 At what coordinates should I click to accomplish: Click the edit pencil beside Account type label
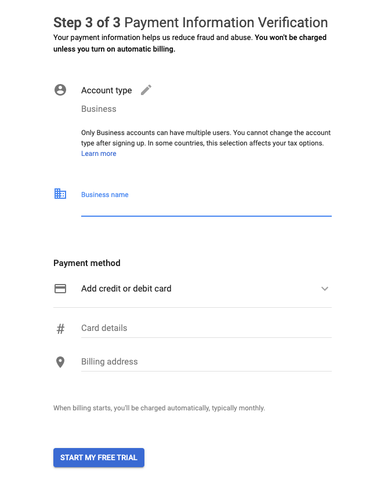146,89
